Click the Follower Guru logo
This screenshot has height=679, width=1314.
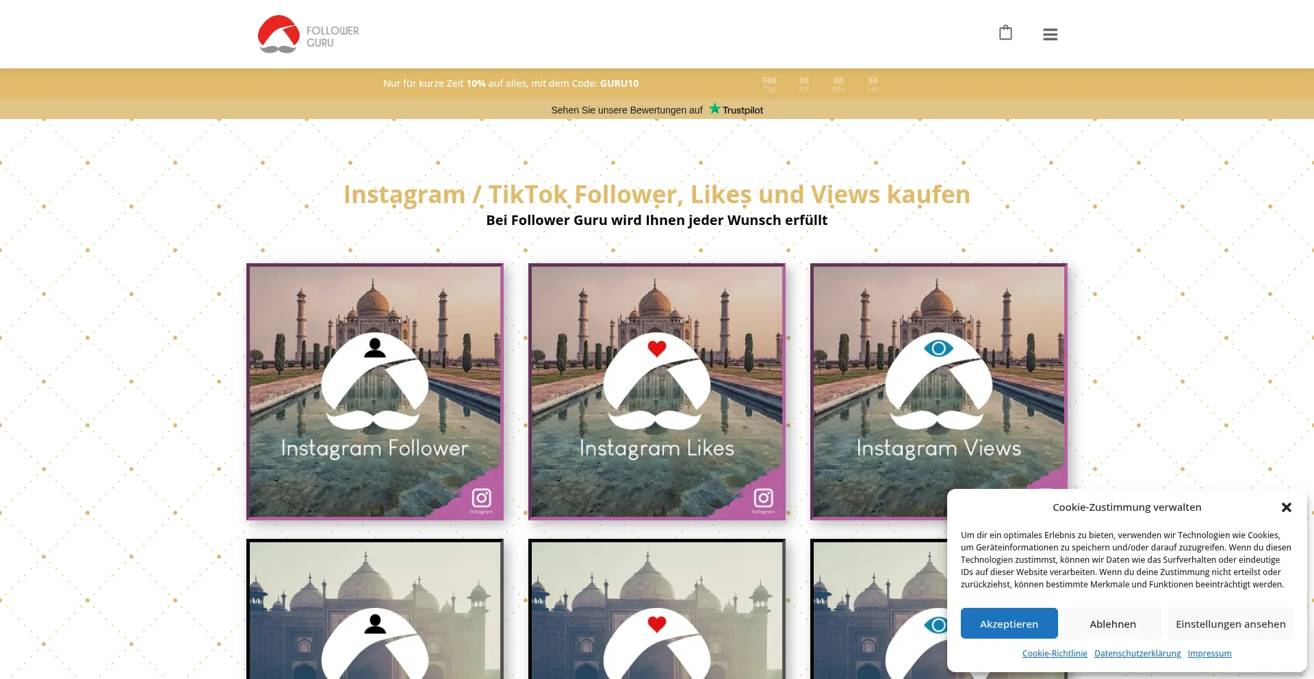pyautogui.click(x=309, y=34)
